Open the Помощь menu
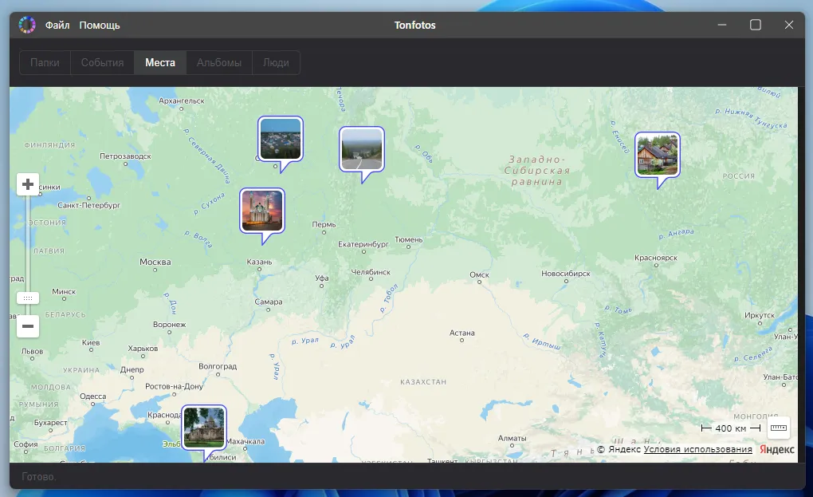Image resolution: width=813 pixels, height=497 pixels. click(100, 26)
